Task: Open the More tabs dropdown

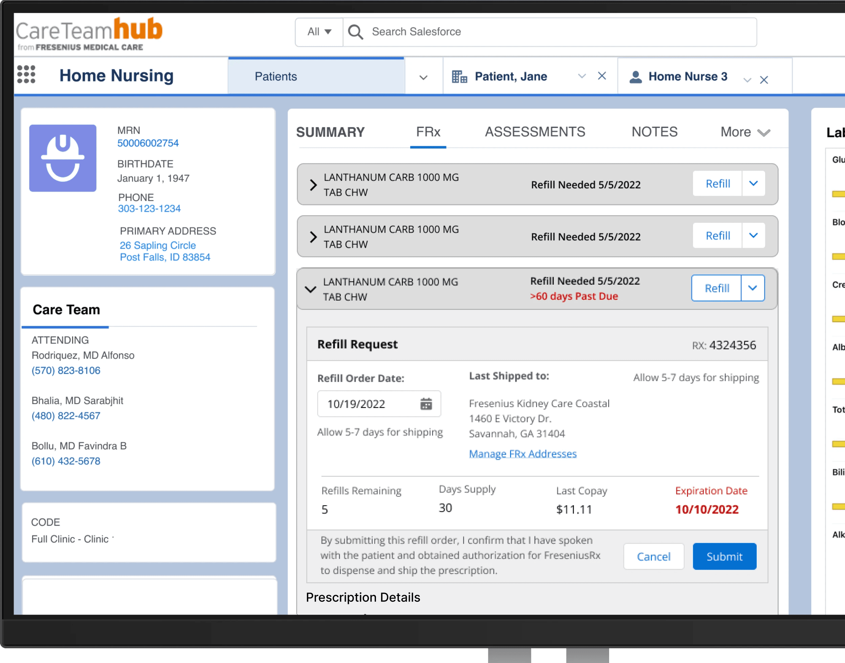Action: [x=745, y=132]
